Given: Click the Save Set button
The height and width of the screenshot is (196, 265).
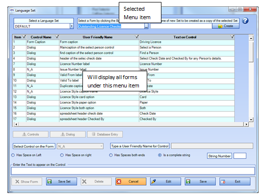Looking at the screenshot, I should 61,181.
